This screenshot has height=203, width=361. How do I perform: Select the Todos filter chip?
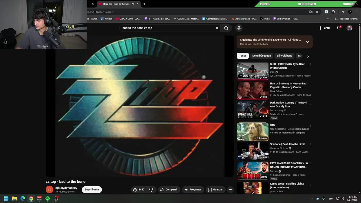(243, 56)
